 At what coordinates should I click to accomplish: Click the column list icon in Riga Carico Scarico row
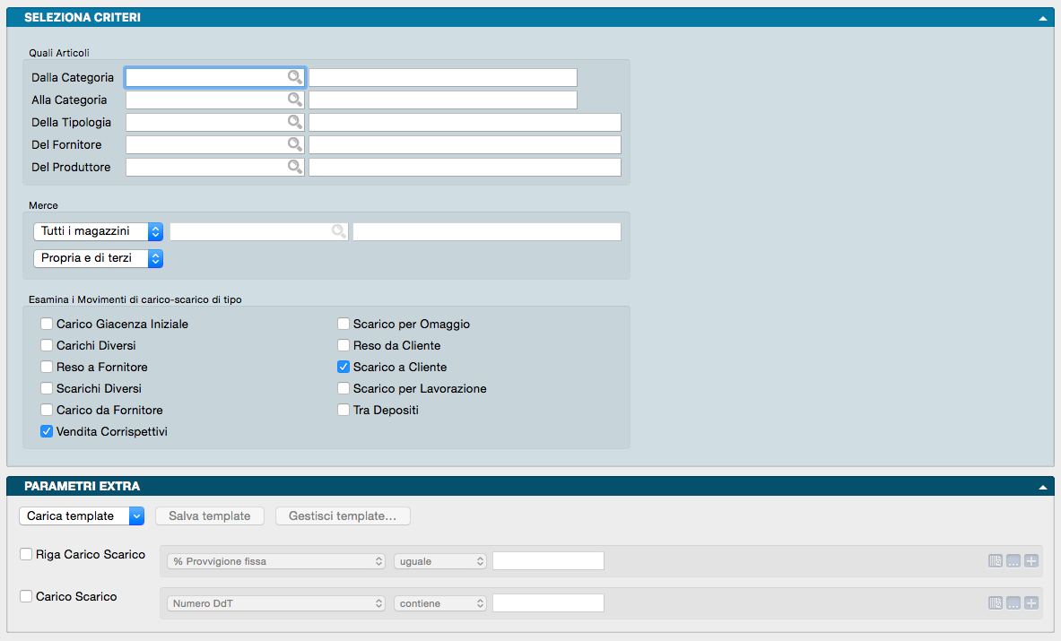coord(995,561)
